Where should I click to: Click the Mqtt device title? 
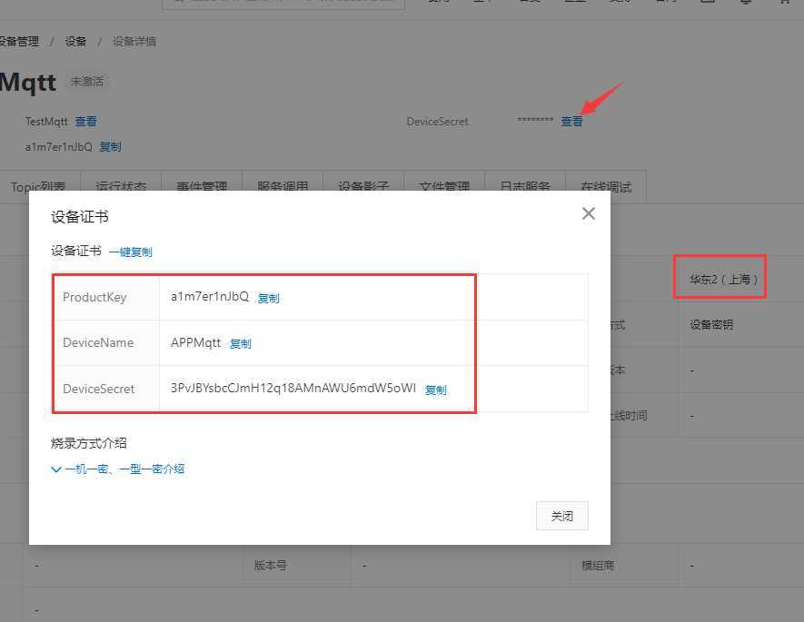(x=27, y=82)
